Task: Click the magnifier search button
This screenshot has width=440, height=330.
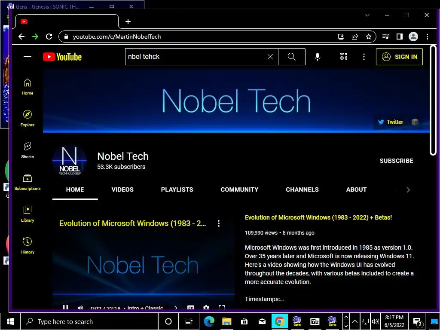Action: click(292, 57)
